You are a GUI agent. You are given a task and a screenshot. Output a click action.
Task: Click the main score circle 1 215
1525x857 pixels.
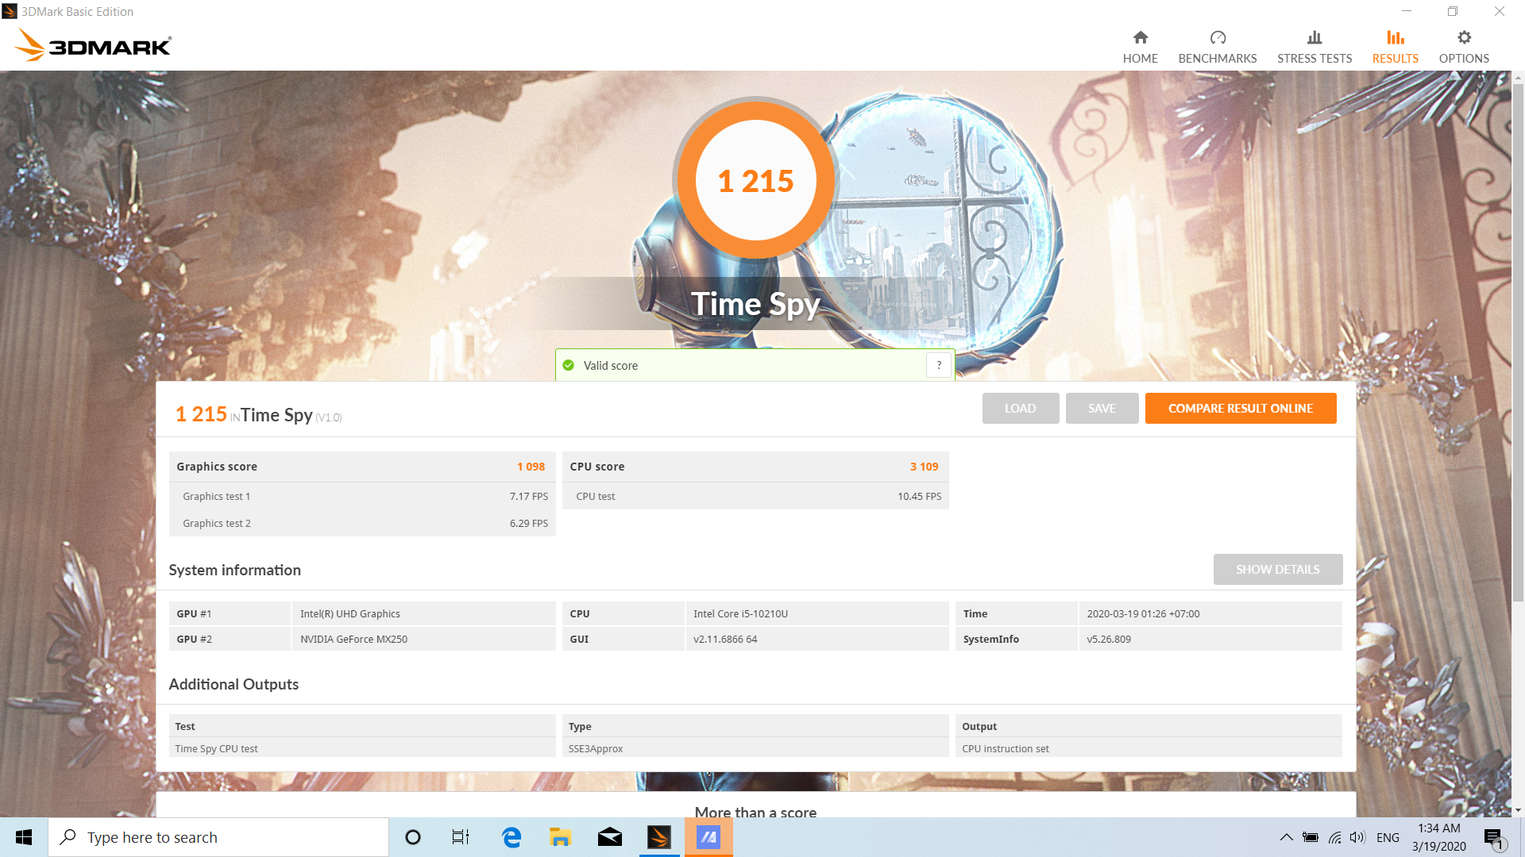[x=755, y=180]
